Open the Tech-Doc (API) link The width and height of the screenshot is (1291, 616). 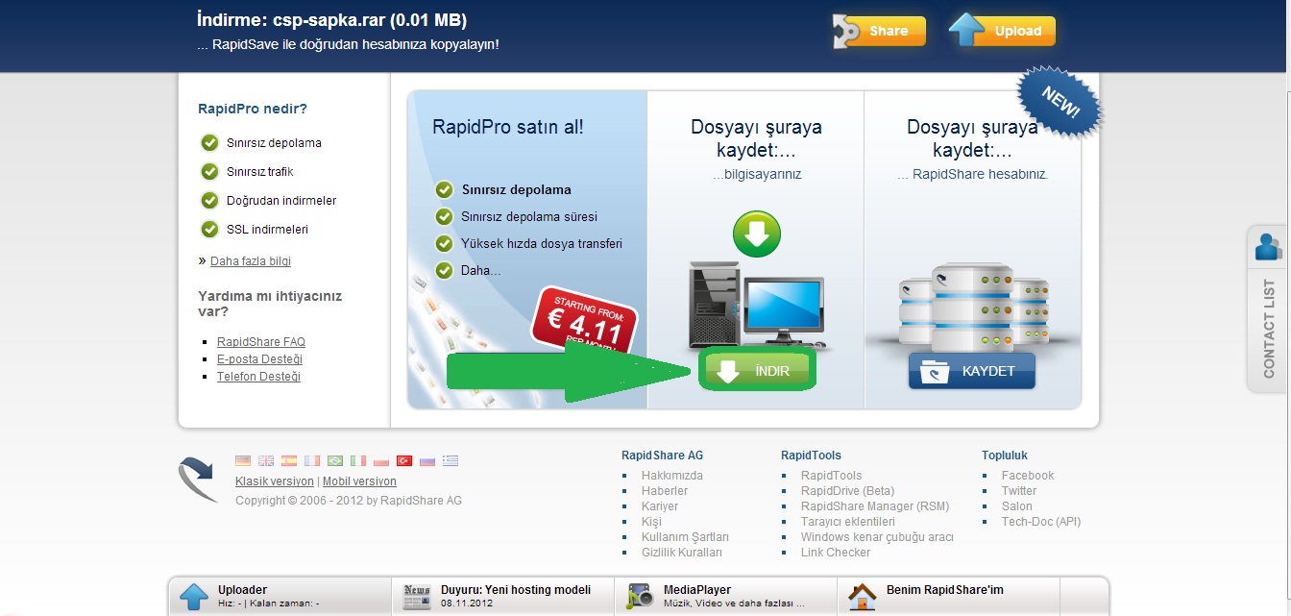click(x=1041, y=522)
